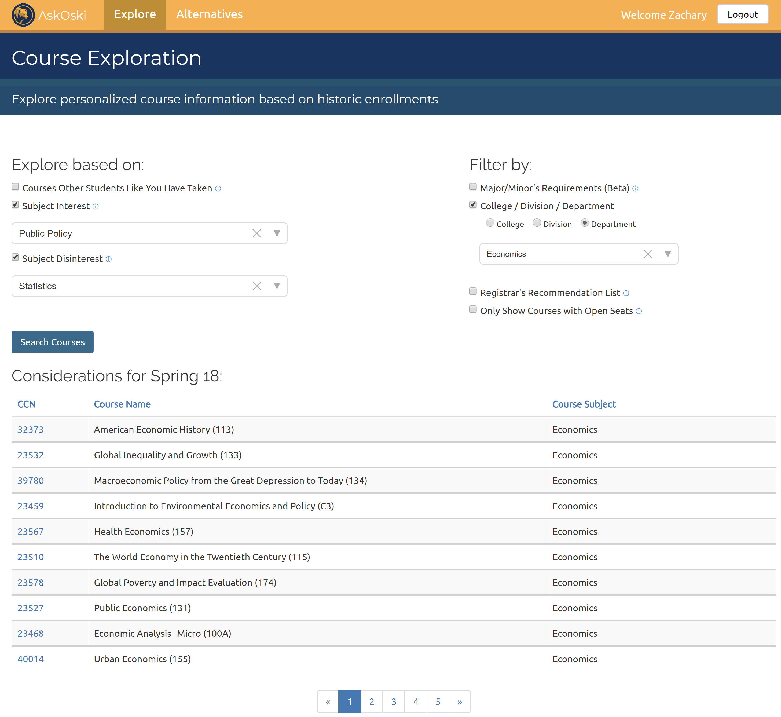The width and height of the screenshot is (781, 717).
Task: Click info icon next to Major/Minor's Requirements
Action: (x=635, y=189)
